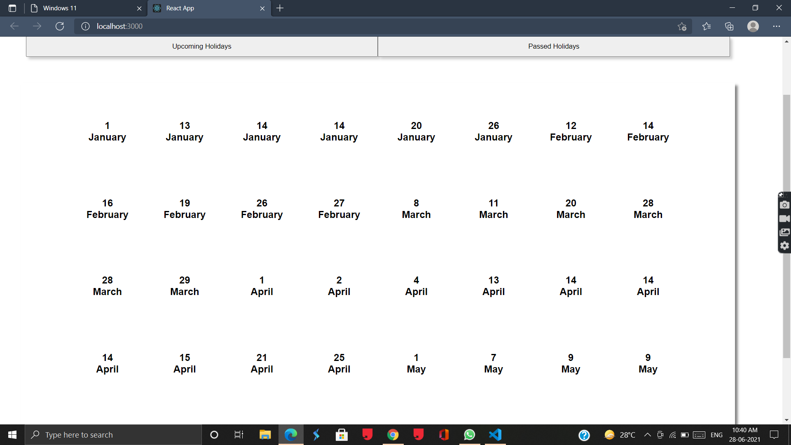Open the notification center icon
Viewport: 791px width, 445px height.
click(774, 435)
